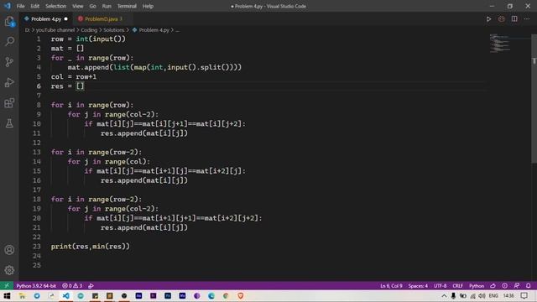Change end of line sequence CRLF

coord(457,286)
